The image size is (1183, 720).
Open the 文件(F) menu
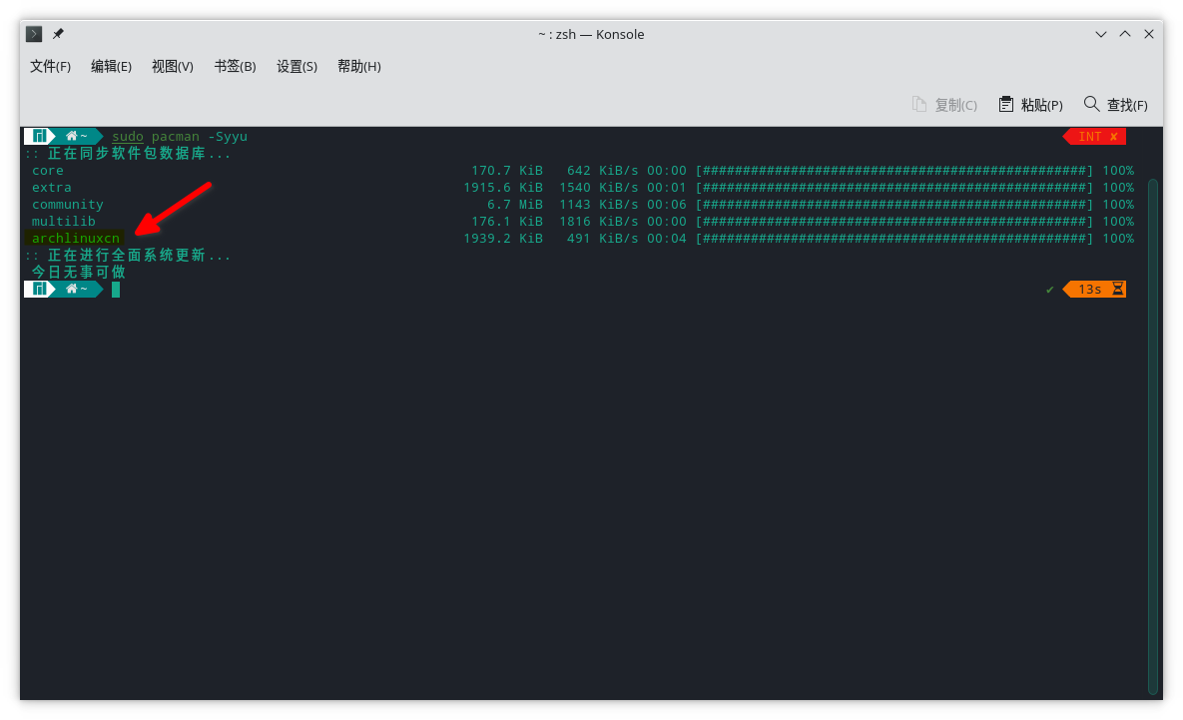point(51,67)
